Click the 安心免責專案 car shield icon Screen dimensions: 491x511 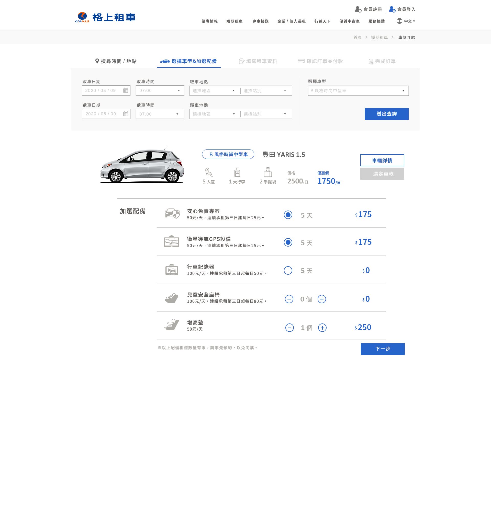click(x=172, y=214)
